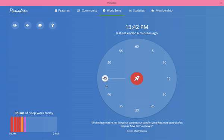Set the timer dial to 25 minutes
The height and width of the screenshot is (140, 224).
153,106
